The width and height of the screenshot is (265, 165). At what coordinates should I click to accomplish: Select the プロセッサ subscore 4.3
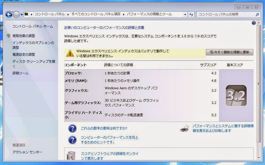pos(214,73)
